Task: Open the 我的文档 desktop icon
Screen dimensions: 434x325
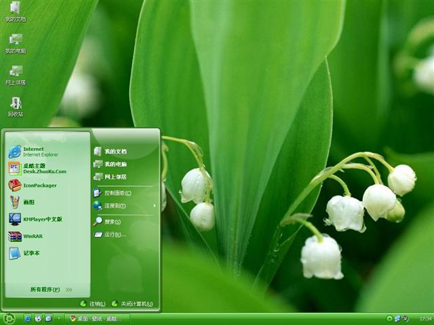Action: pos(16,12)
